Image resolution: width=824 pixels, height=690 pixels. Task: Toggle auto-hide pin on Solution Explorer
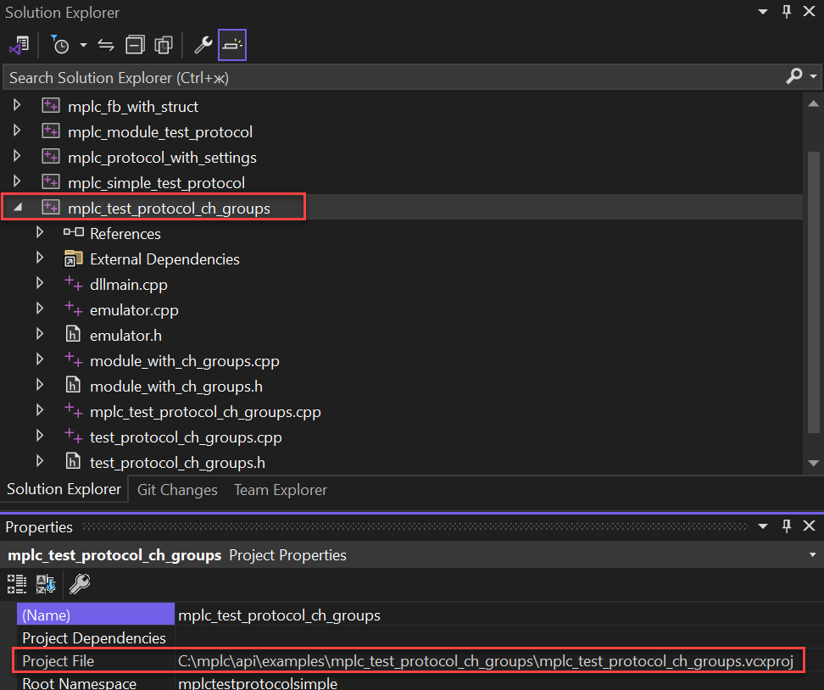pyautogui.click(x=787, y=12)
